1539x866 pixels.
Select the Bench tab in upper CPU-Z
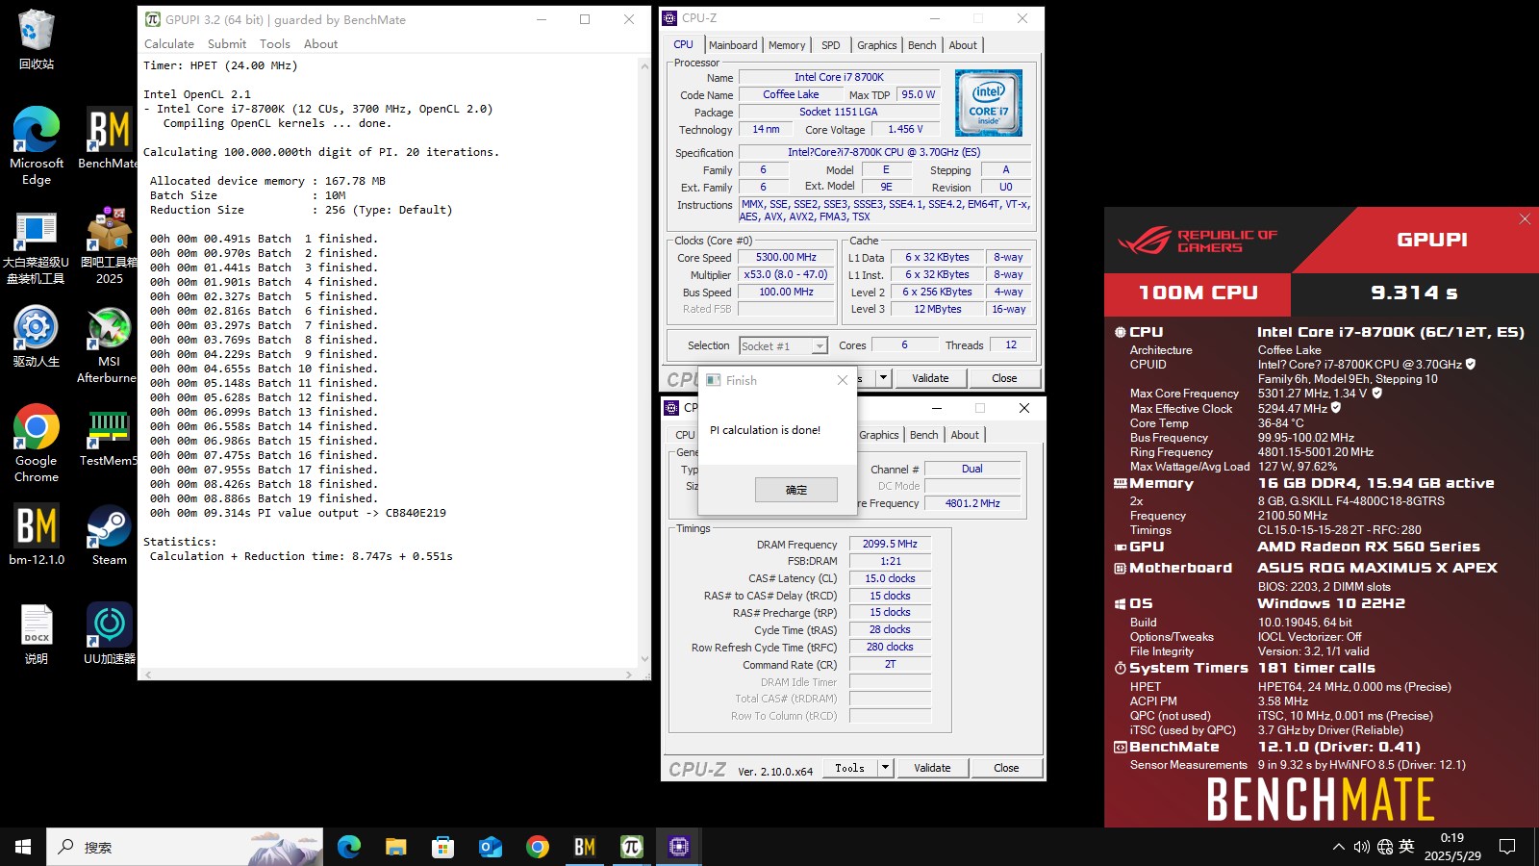[x=922, y=45]
